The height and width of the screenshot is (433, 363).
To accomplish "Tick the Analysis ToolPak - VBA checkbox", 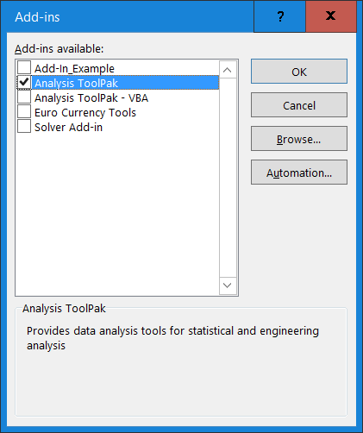I will 24,97.
